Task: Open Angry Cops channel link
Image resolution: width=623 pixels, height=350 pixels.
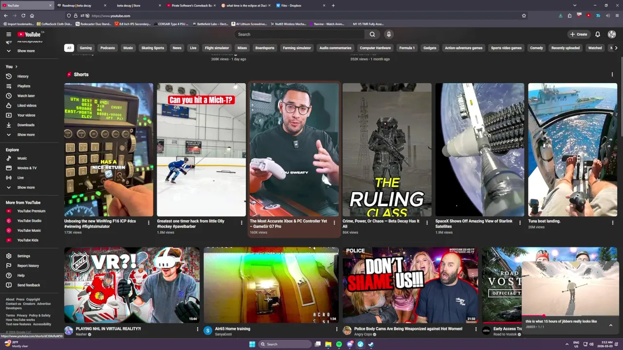Action: pos(363,334)
